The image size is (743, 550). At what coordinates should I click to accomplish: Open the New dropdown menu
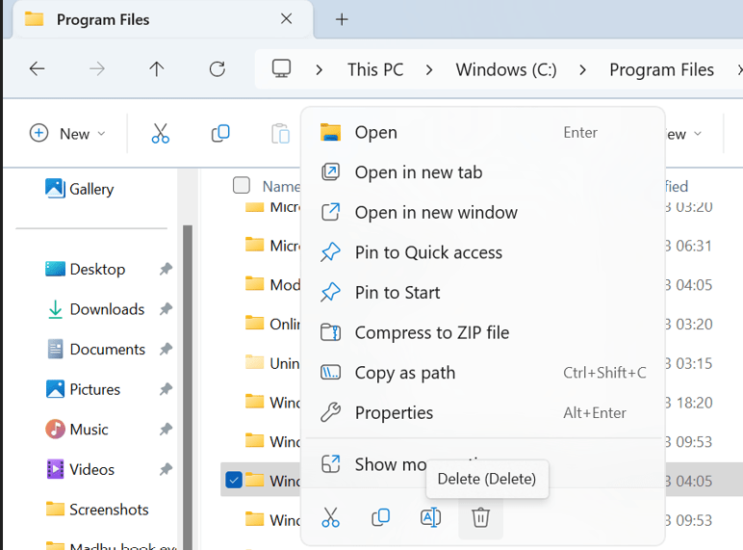[x=67, y=134]
